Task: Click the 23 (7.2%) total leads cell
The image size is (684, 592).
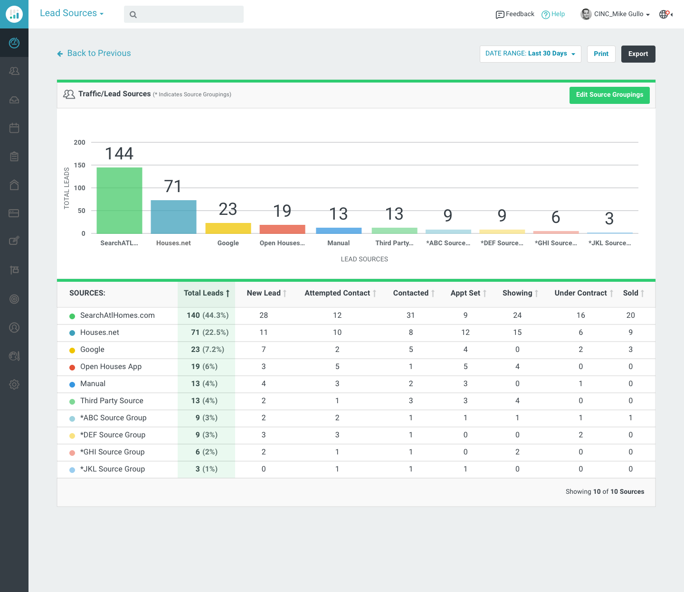Action: (x=208, y=350)
